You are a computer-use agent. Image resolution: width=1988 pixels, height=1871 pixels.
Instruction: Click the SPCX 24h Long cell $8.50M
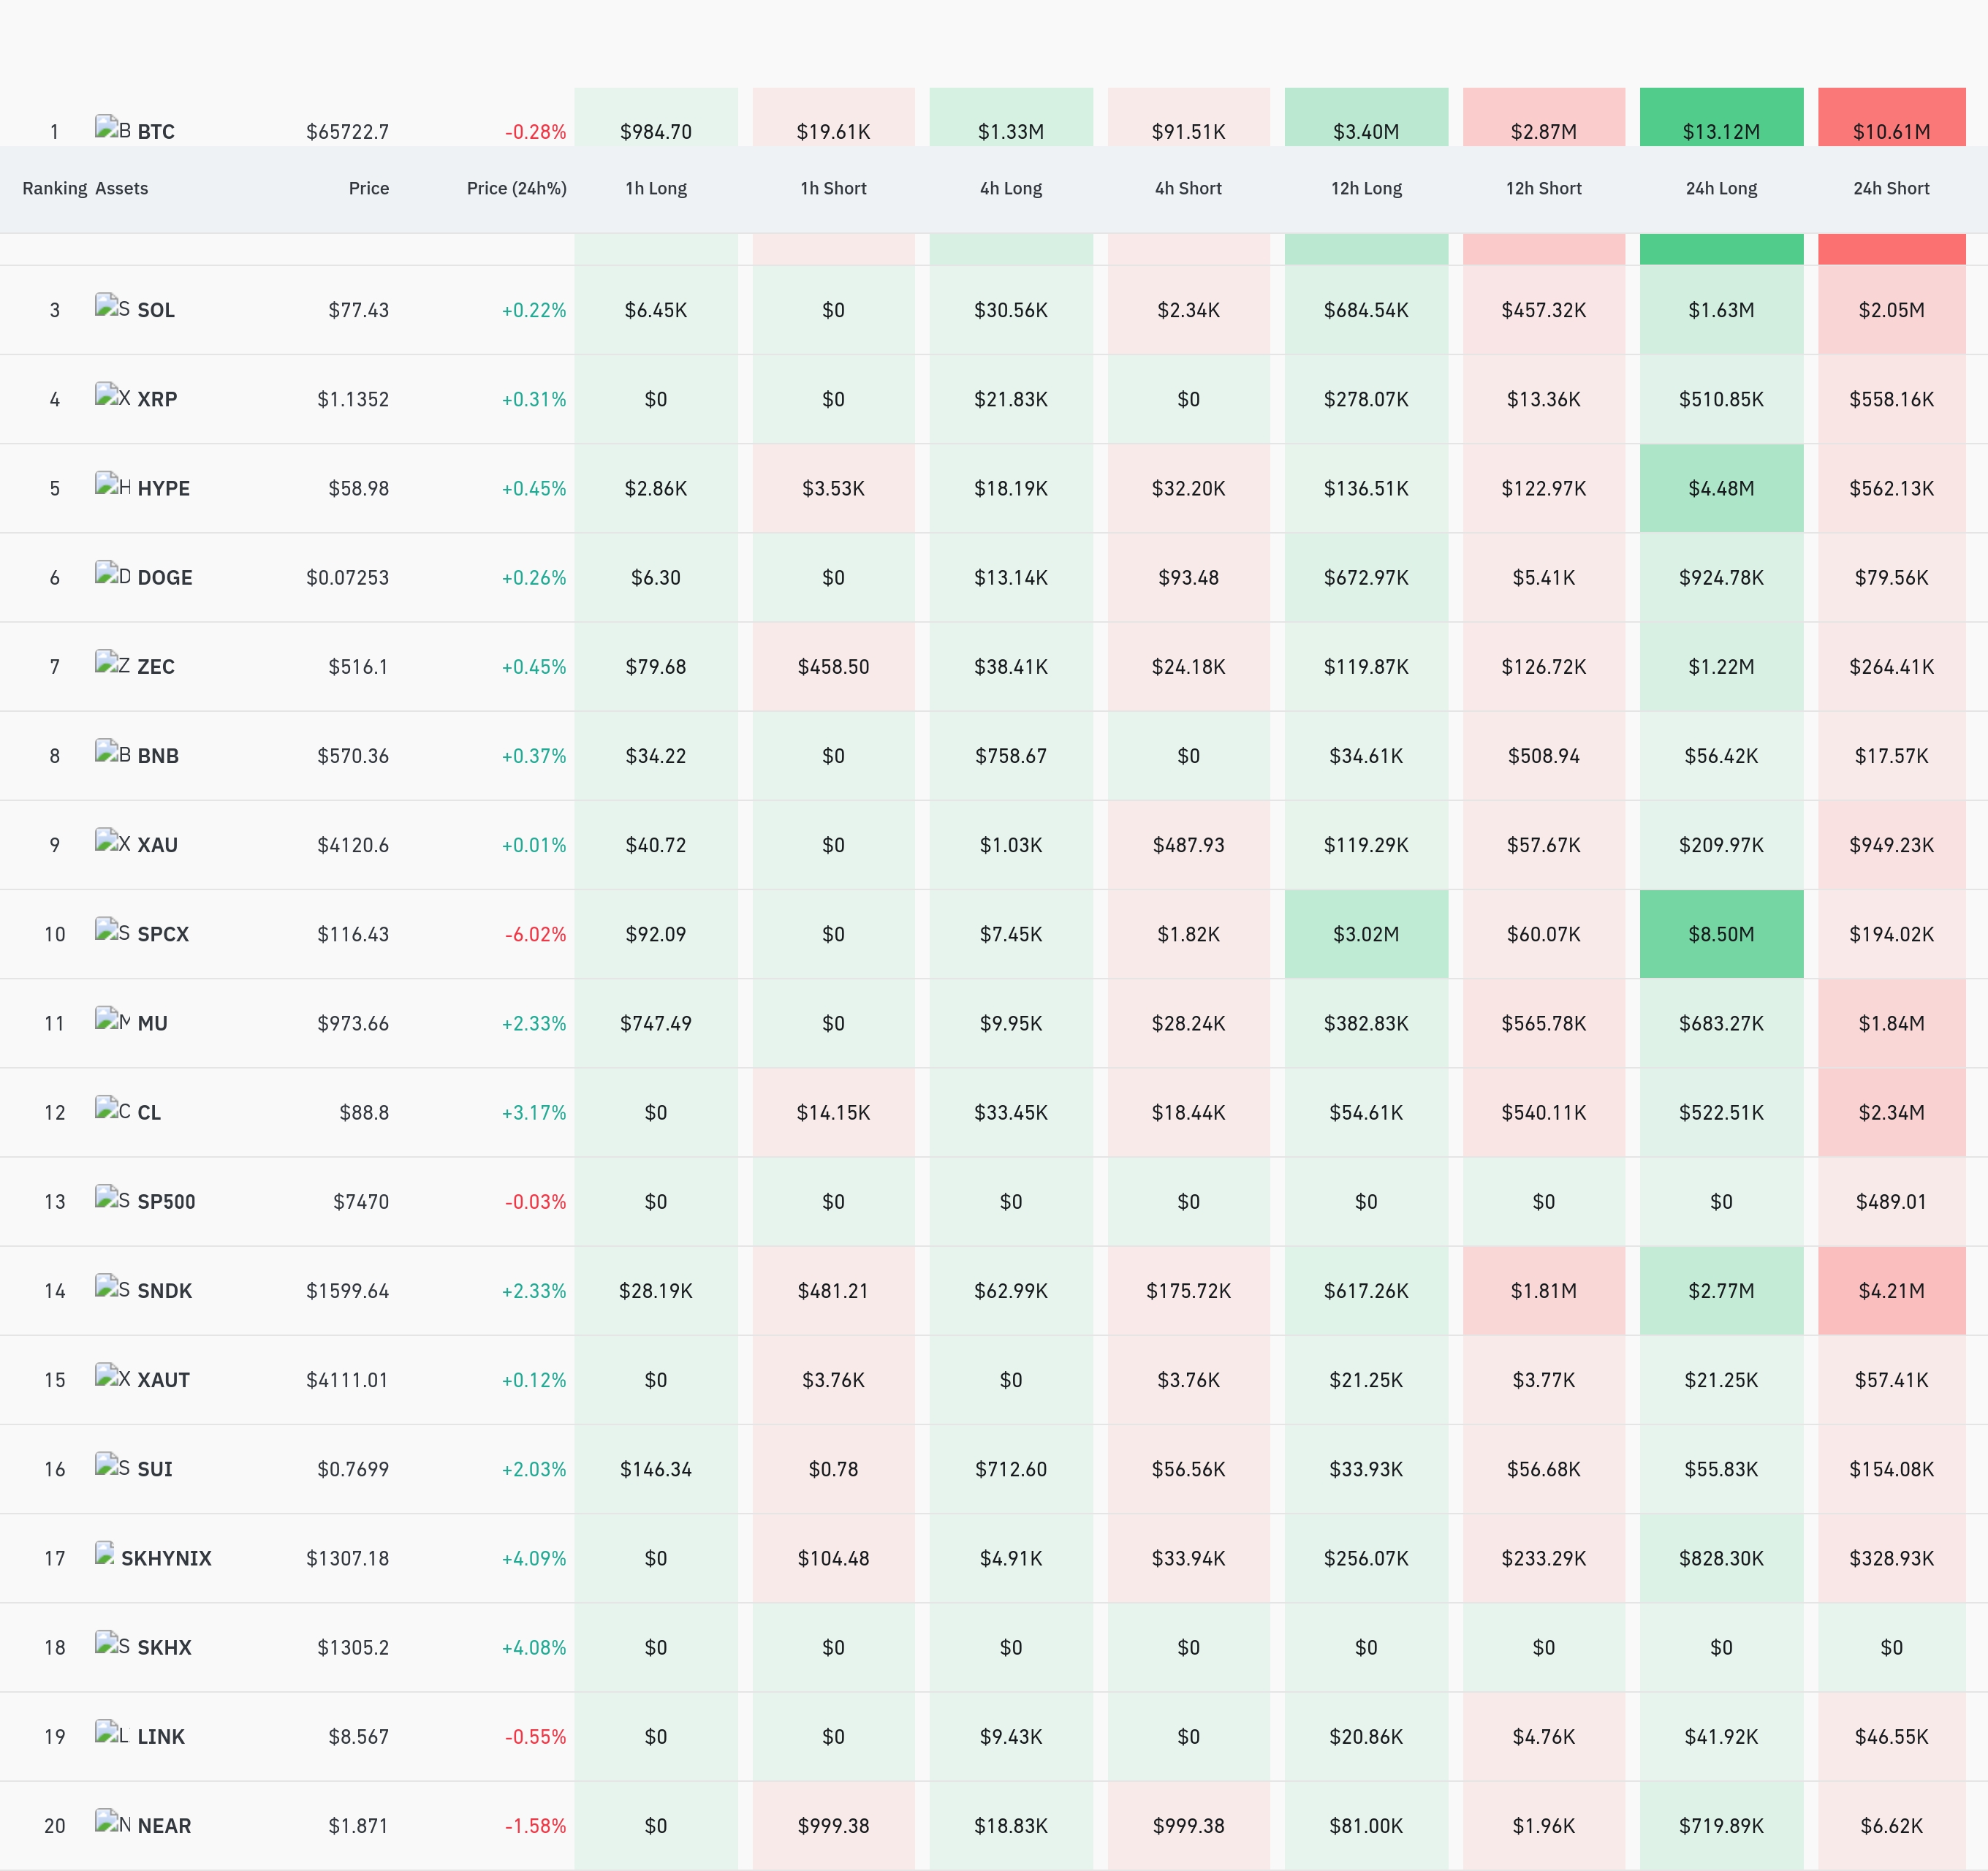coord(1722,934)
